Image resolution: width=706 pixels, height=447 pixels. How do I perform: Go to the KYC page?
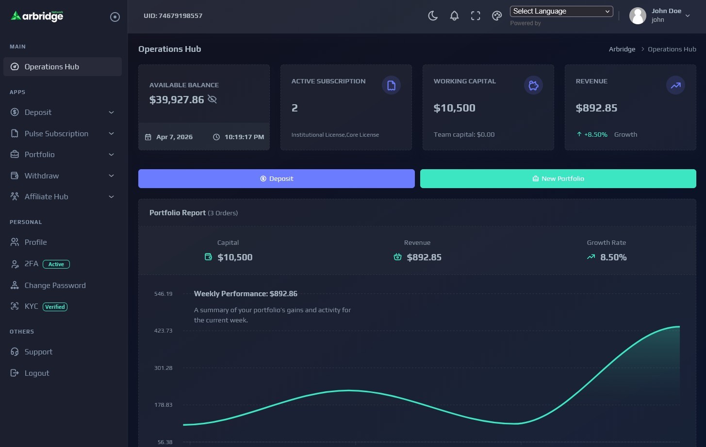31,306
